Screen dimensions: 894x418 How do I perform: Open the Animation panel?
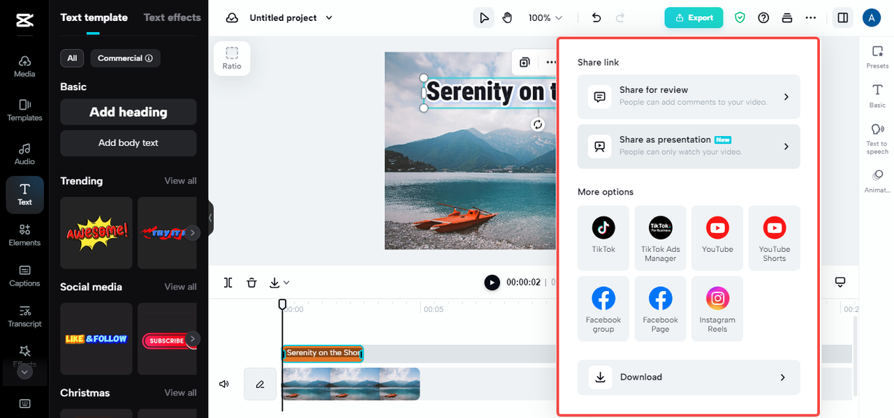877,181
